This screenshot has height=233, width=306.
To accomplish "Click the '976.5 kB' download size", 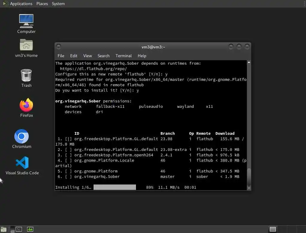I will [x=230, y=155].
